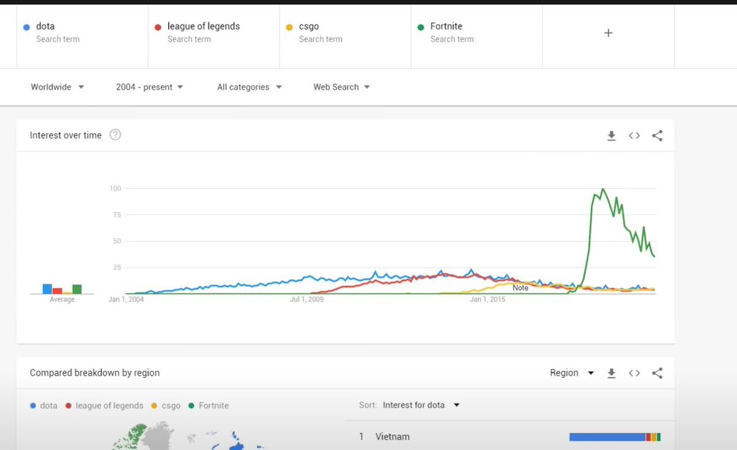
Task: Click the Jan 1, 2015 axis label
Action: pos(487,300)
